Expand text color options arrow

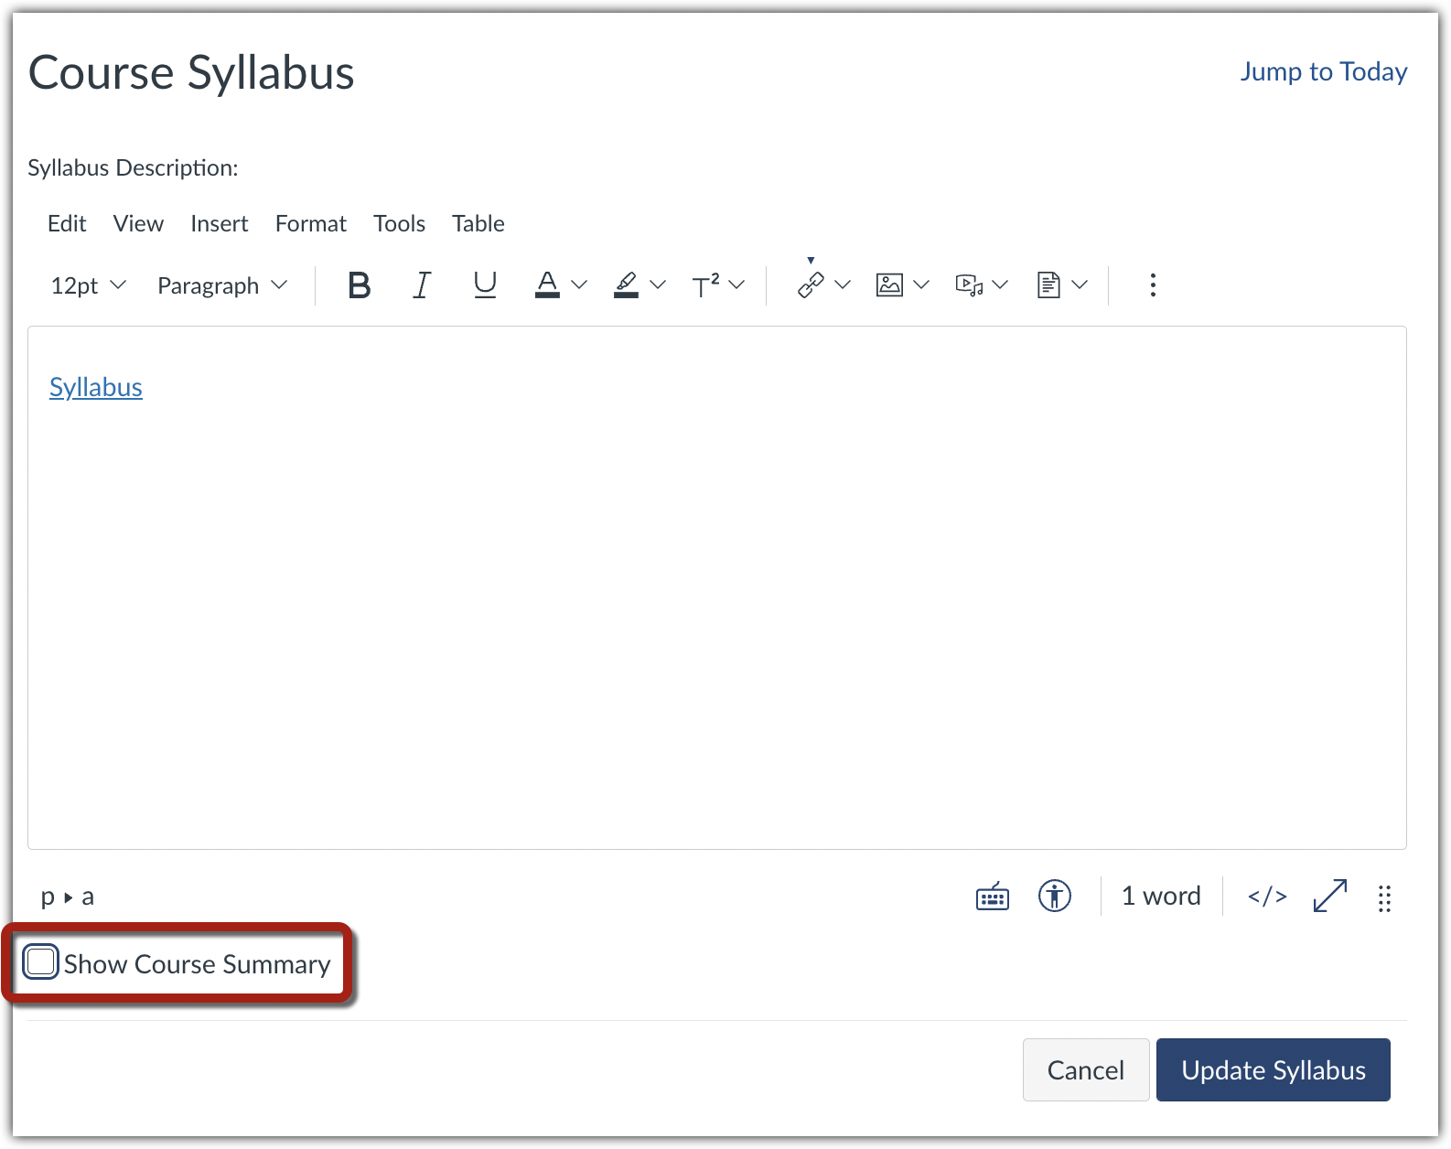(579, 285)
